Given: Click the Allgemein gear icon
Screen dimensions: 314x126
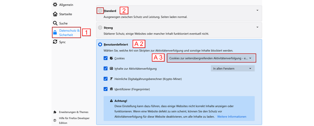Looking at the screenshot, I should pyautogui.click(x=55, y=5).
